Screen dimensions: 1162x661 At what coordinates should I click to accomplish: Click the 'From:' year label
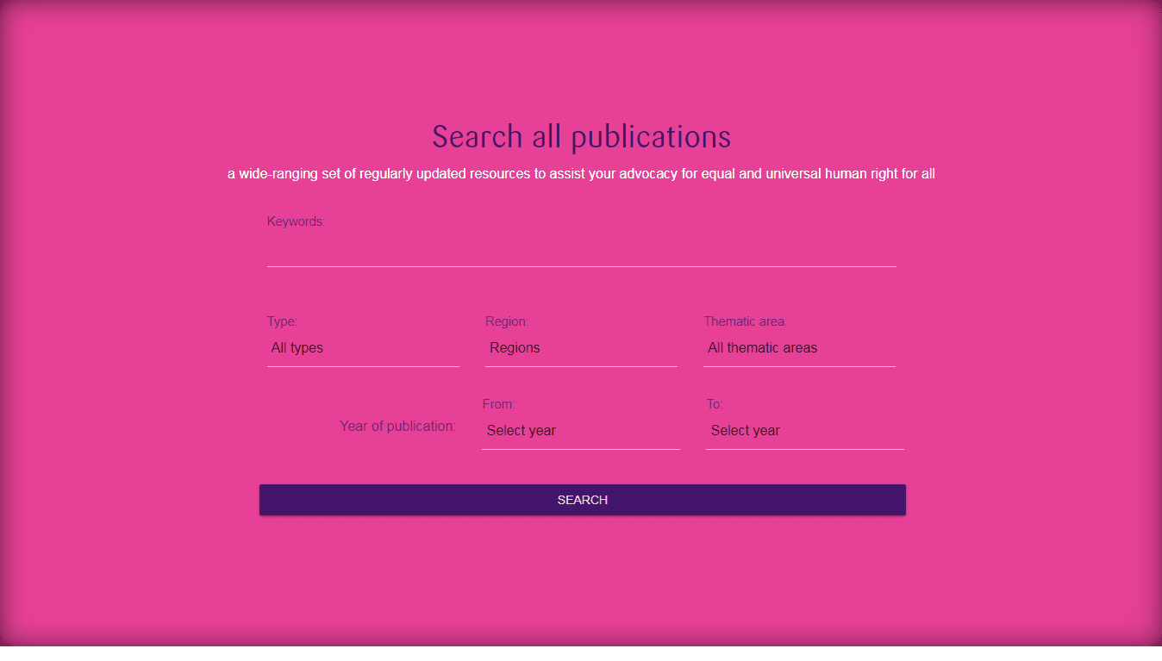(x=499, y=404)
